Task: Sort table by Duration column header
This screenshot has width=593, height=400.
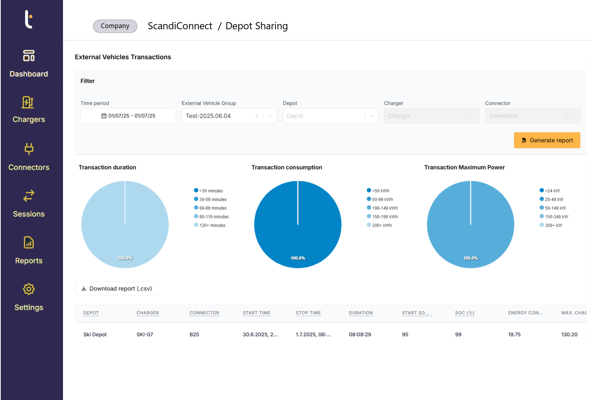Action: (x=361, y=313)
